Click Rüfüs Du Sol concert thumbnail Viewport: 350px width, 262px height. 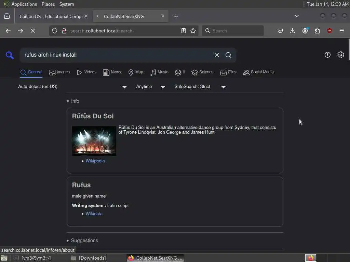click(94, 141)
